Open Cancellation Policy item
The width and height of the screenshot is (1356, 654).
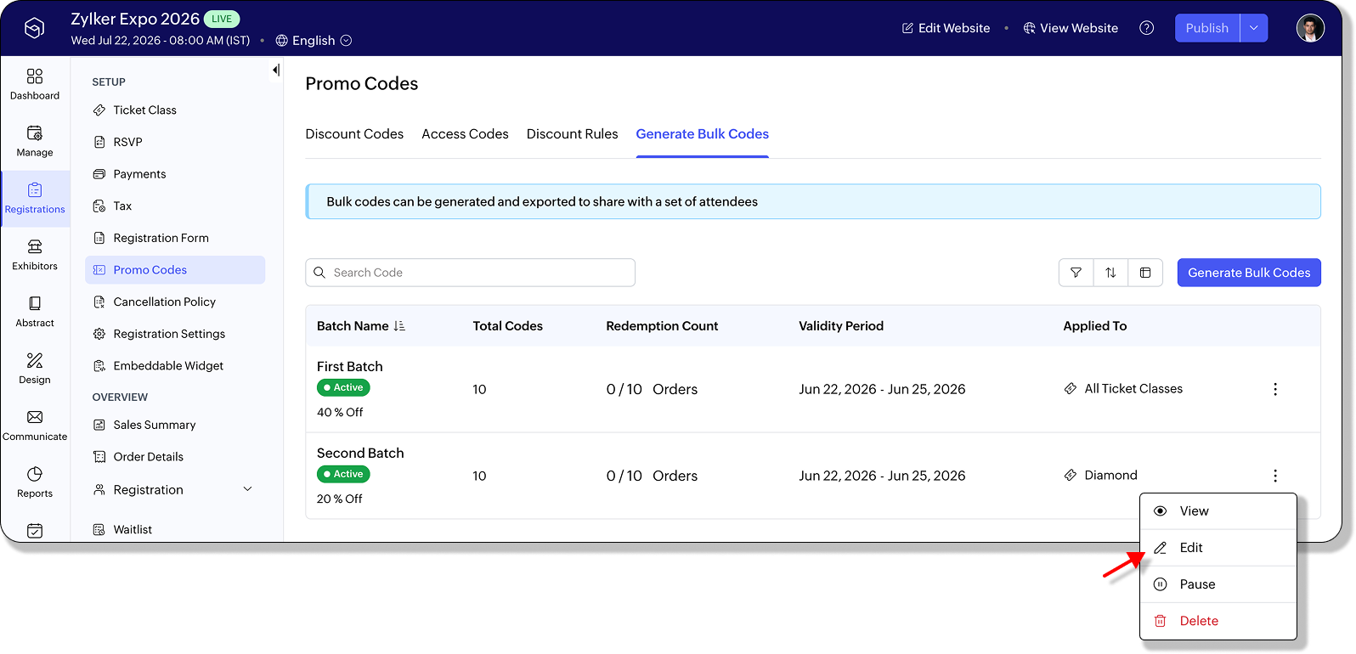pos(175,302)
